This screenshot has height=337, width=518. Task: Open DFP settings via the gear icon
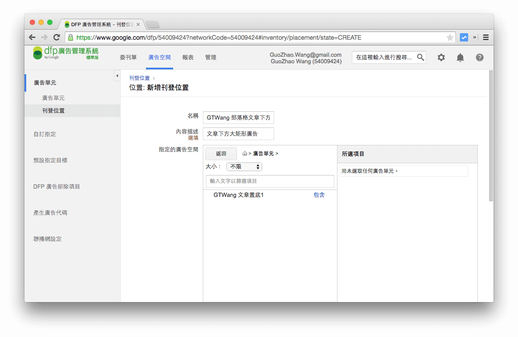[441, 57]
